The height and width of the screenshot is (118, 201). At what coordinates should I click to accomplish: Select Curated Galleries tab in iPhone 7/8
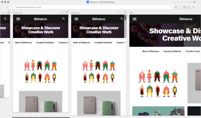pos(45,42)
